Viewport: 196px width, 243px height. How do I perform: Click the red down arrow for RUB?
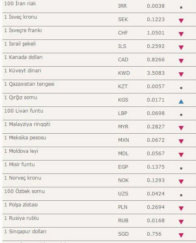(x=181, y=222)
